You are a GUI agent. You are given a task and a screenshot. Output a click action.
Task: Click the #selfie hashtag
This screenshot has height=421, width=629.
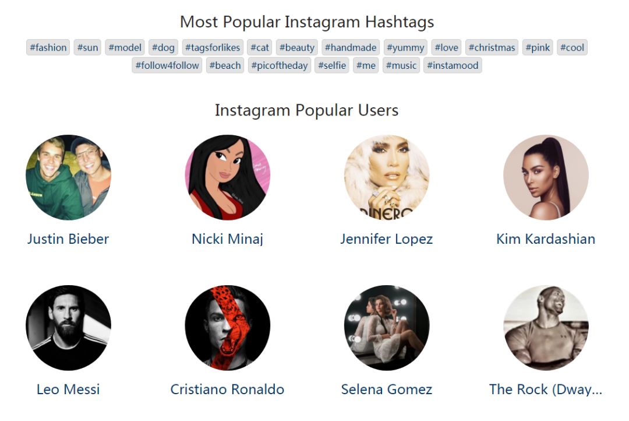click(x=332, y=65)
